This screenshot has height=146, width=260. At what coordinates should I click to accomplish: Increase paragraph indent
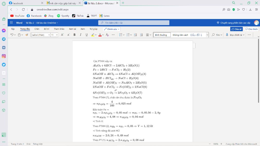[x=141, y=35]
